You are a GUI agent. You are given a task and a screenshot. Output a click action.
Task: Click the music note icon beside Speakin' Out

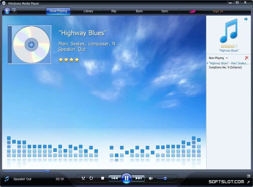[7, 179]
